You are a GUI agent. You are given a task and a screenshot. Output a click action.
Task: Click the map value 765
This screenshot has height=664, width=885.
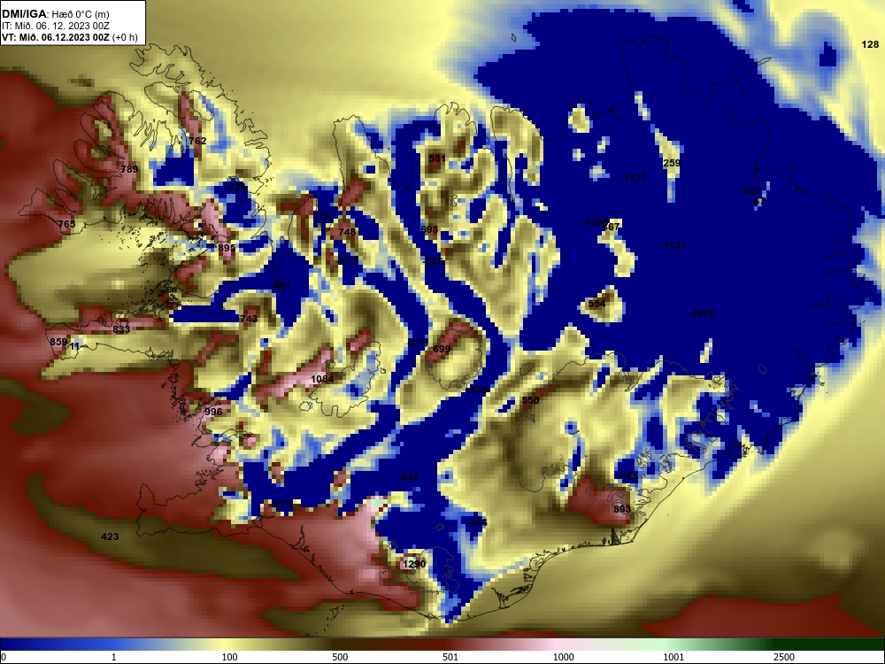point(66,224)
